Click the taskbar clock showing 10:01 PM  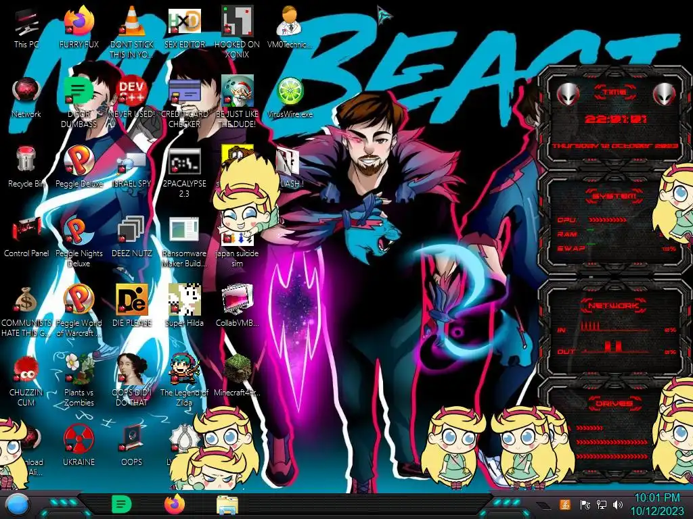(656, 504)
